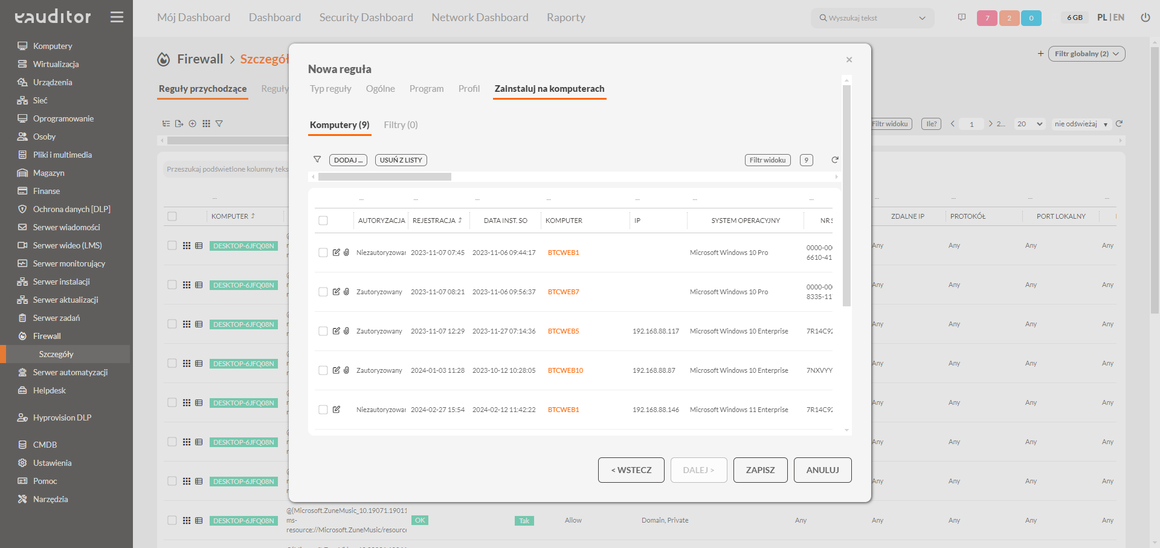Screen dimensions: 1160x548
Task: Click the WSTECZ button
Action: [631, 470]
